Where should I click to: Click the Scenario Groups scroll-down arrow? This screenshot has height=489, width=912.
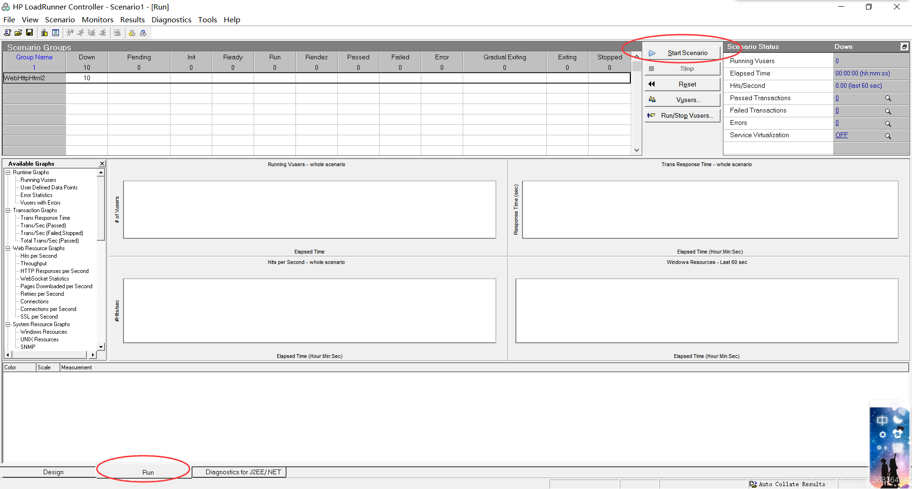pos(636,150)
